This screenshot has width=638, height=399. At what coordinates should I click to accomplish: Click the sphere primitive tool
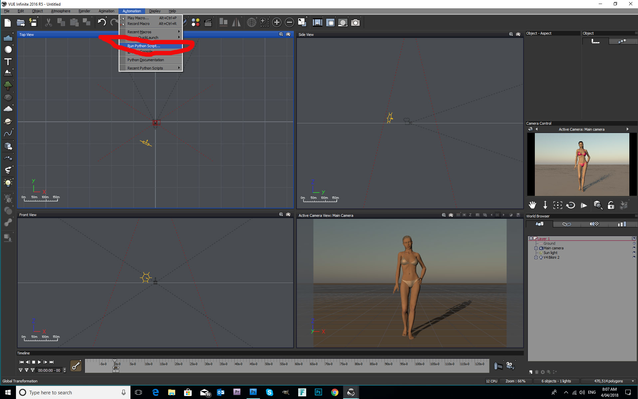pos(8,50)
